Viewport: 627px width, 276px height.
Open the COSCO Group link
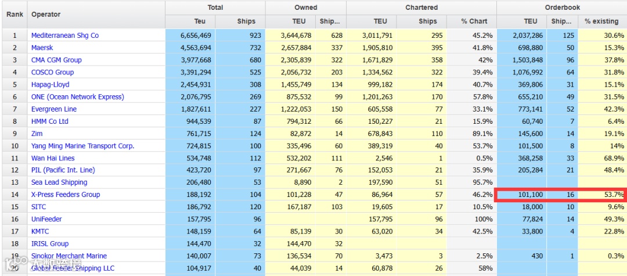tap(52, 73)
